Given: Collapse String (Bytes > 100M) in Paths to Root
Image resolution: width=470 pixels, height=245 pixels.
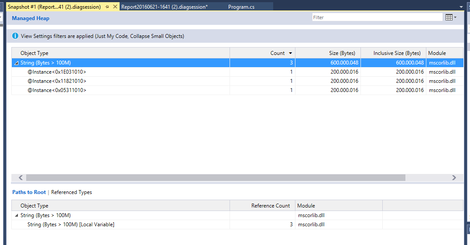Looking at the screenshot, I should pyautogui.click(x=17, y=215).
